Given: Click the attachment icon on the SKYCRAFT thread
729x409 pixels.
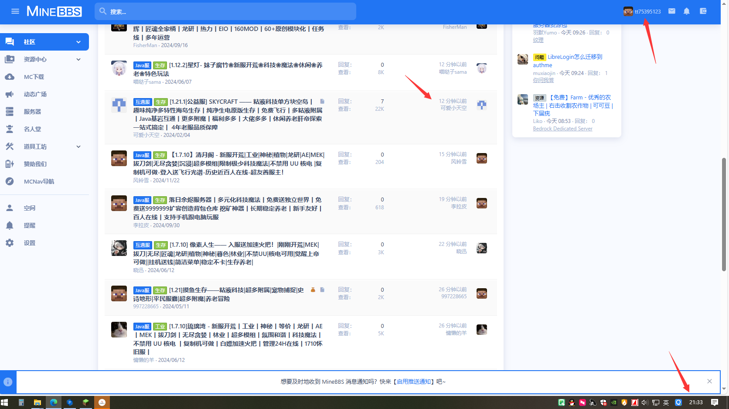Looking at the screenshot, I should pos(322,102).
